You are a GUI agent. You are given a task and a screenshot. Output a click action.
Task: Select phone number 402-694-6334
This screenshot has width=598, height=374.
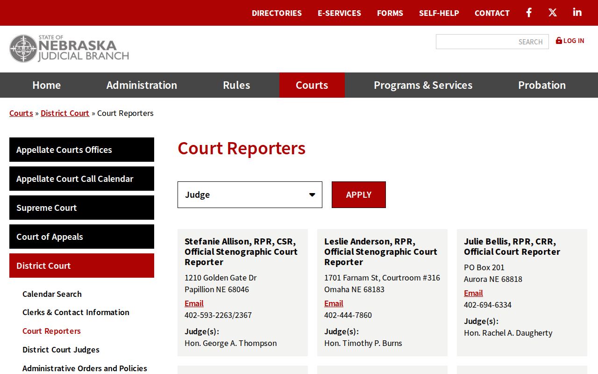click(x=488, y=305)
